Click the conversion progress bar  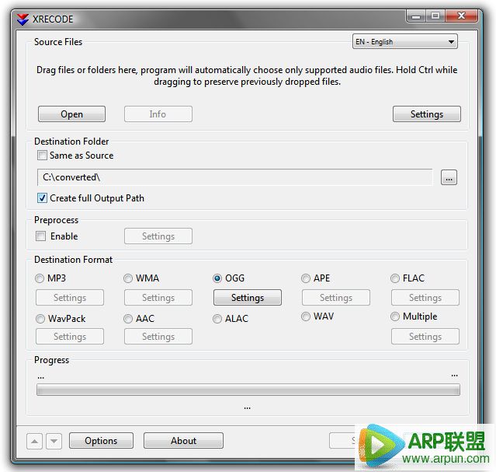click(x=248, y=390)
